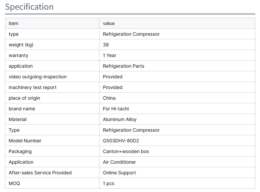Viewport: 260px width, 192px height.
Task: Click the 'Model Number' row label
Action: tap(25, 141)
